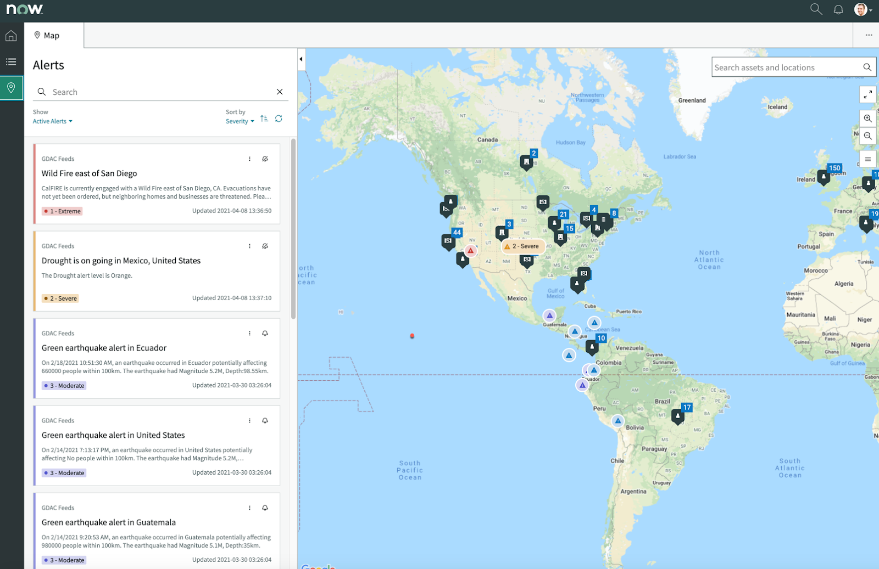
Task: Collapse the Alerts side panel
Action: 301,59
